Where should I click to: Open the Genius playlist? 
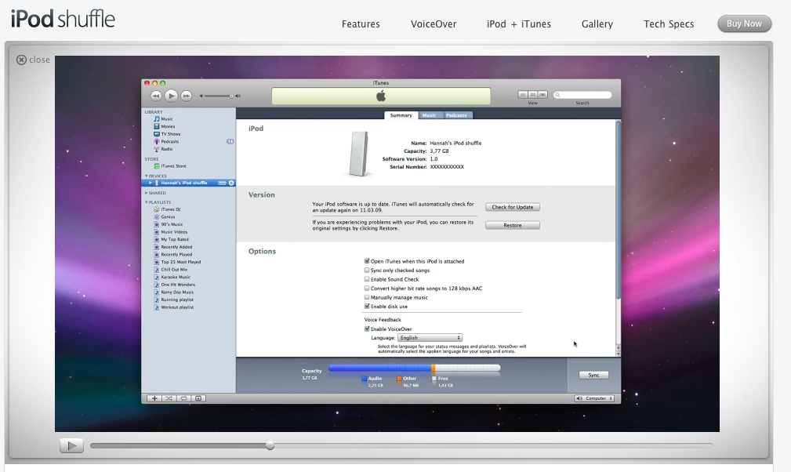(x=168, y=217)
